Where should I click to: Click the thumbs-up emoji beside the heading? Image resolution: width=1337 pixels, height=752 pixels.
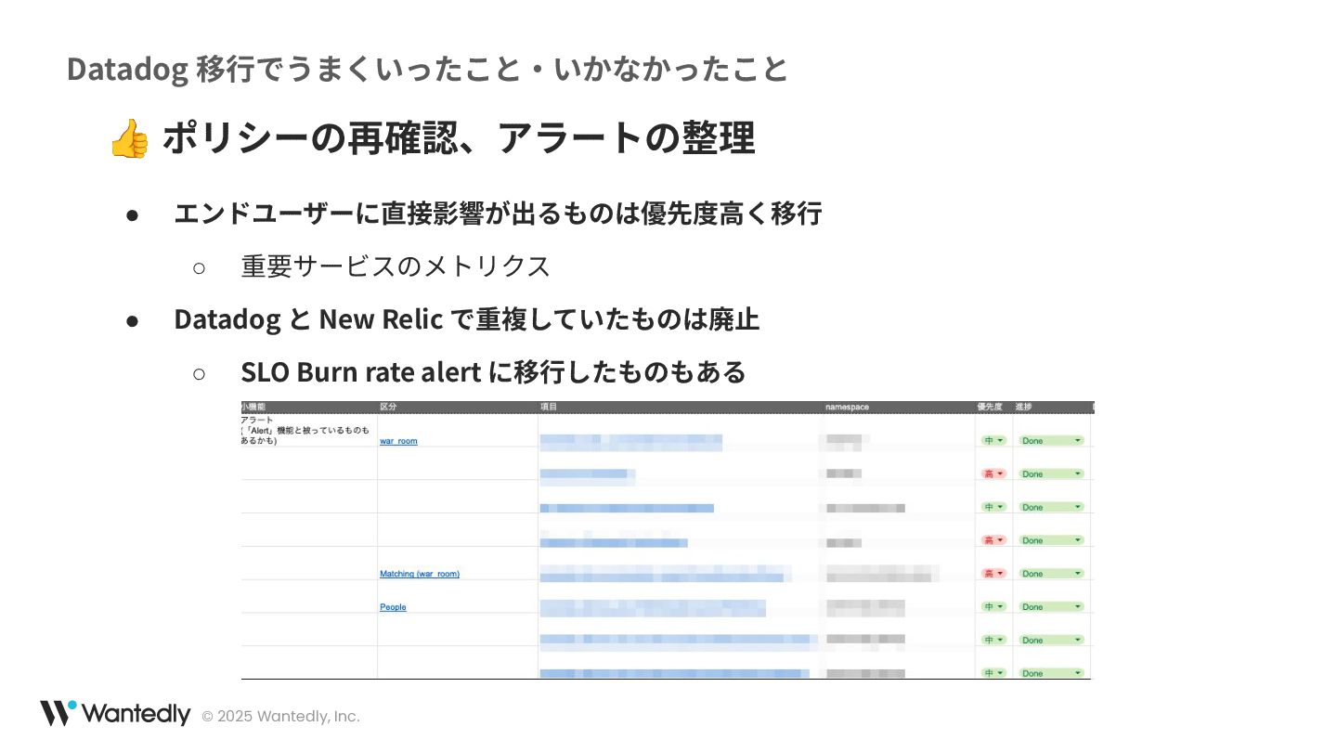coord(129,138)
